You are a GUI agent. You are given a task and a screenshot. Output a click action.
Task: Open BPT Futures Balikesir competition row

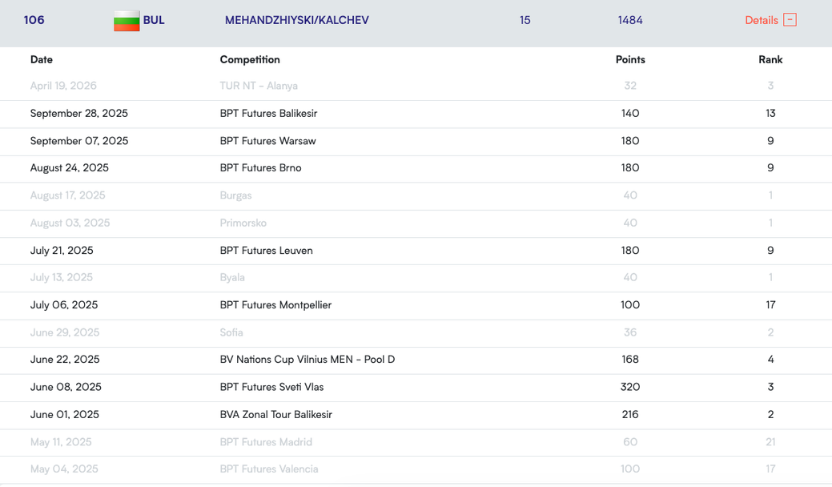point(268,114)
